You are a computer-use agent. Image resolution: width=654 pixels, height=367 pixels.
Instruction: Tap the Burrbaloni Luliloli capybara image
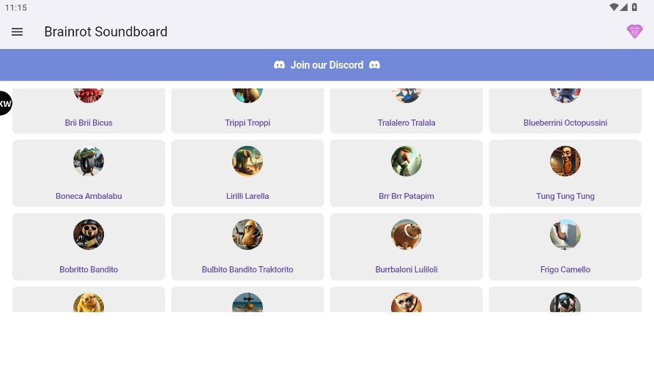pos(406,235)
